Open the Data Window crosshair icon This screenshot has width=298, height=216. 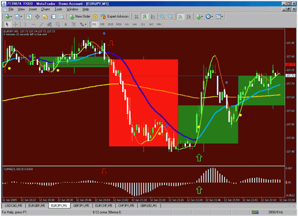point(37,17)
